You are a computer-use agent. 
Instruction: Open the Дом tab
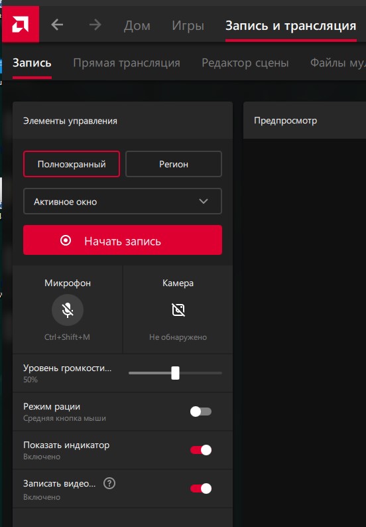click(x=137, y=25)
